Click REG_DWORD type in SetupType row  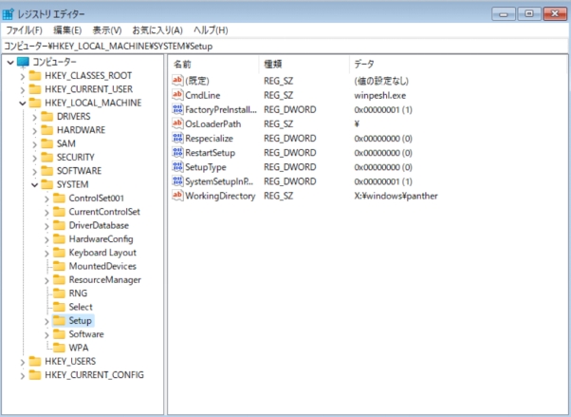click(290, 167)
